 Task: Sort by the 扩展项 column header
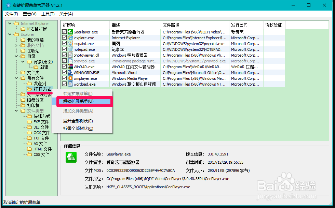(85, 25)
